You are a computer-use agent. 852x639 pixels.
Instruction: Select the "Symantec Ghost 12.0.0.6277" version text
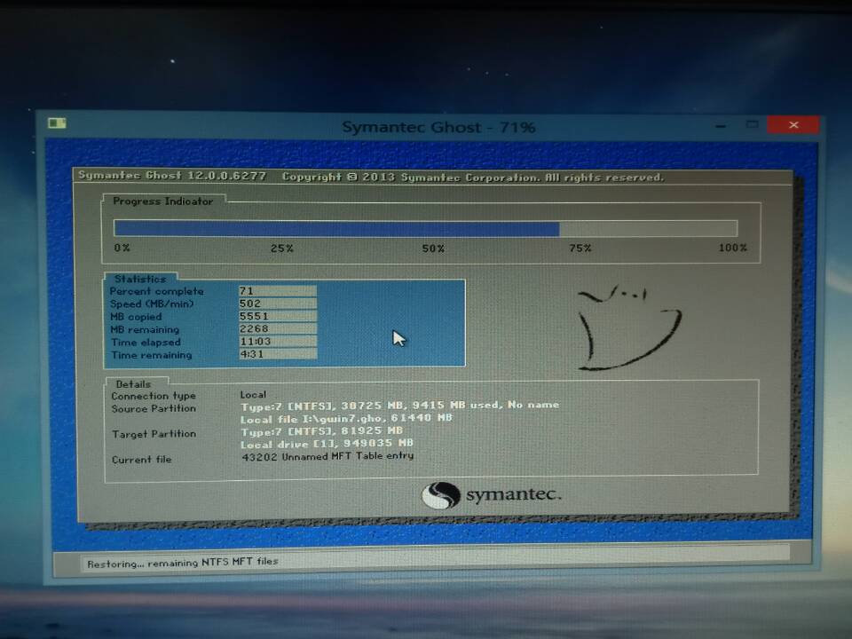[172, 176]
